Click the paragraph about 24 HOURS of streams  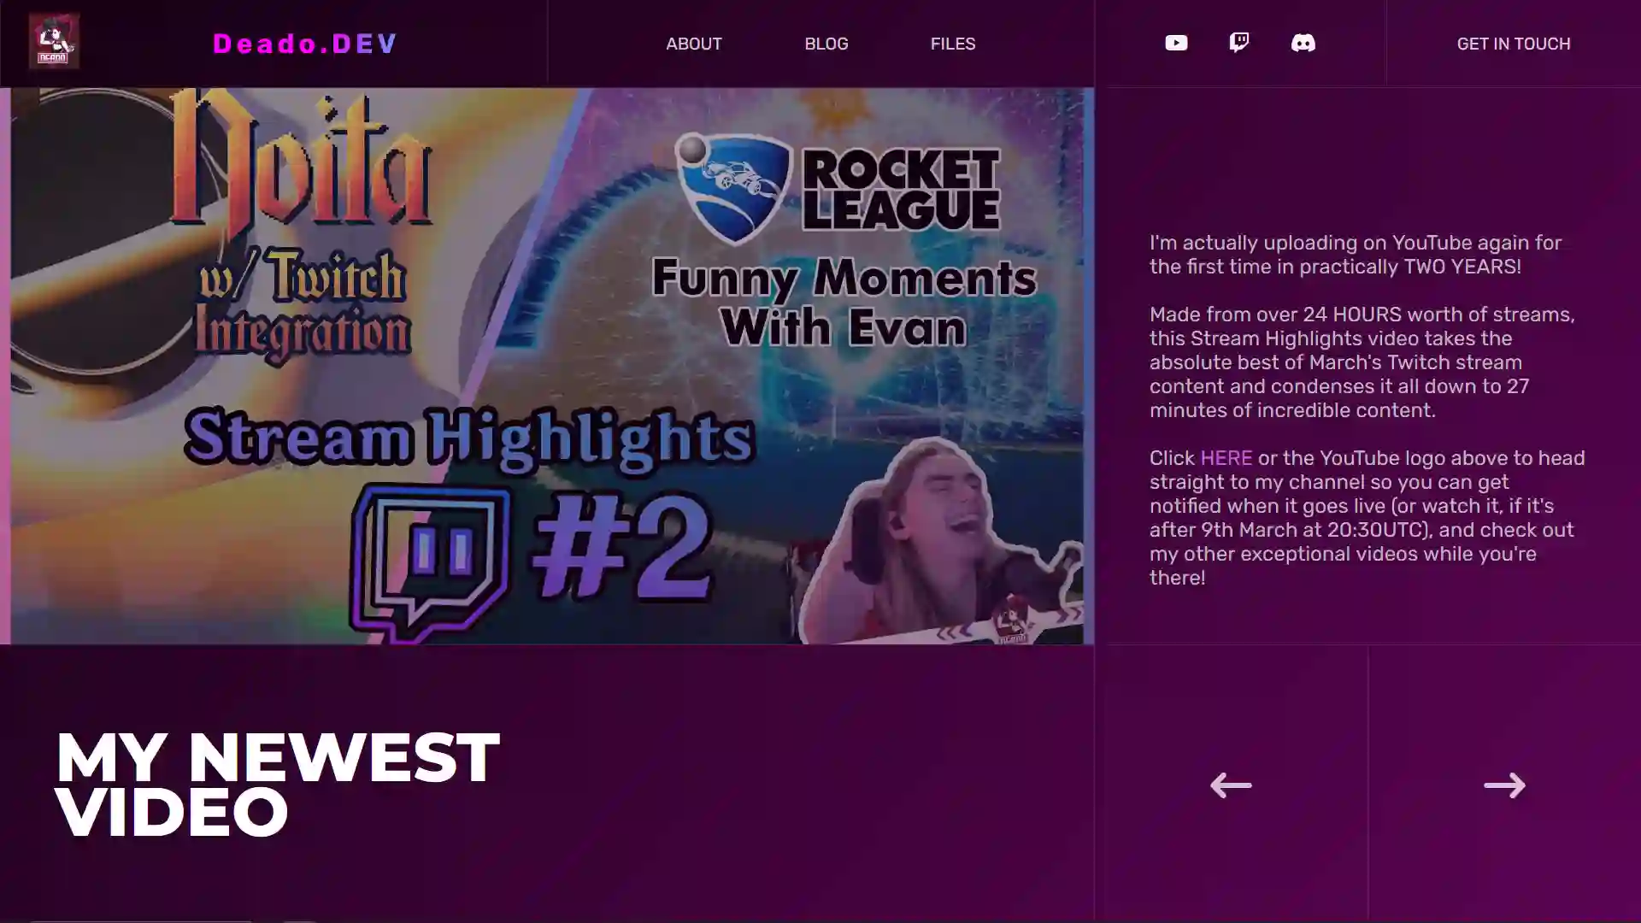tap(1364, 362)
